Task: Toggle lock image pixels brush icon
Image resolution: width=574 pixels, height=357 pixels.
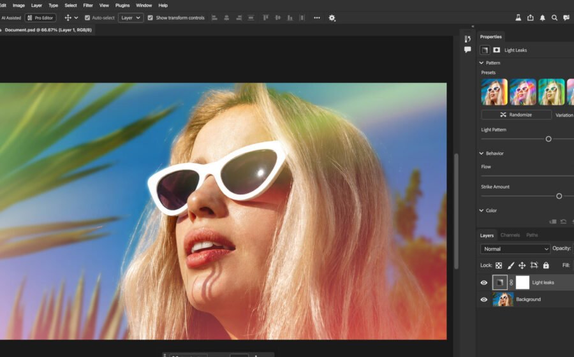Action: (x=511, y=265)
